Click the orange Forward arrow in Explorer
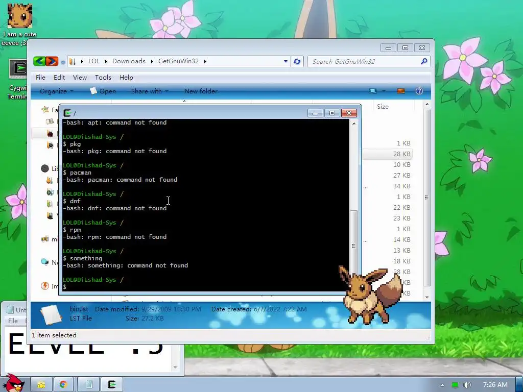 pyautogui.click(x=52, y=61)
